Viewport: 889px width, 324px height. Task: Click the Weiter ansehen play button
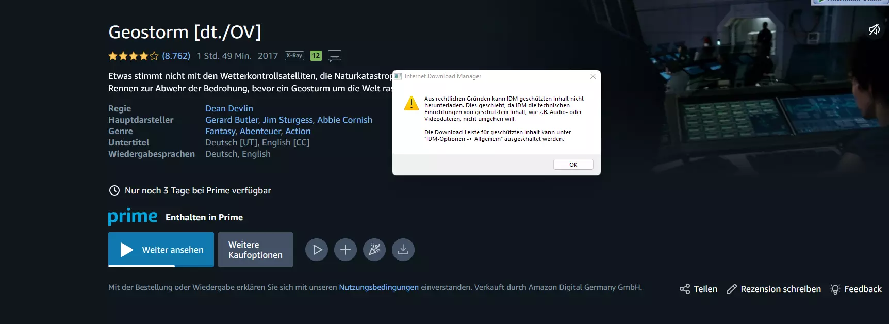coord(161,249)
